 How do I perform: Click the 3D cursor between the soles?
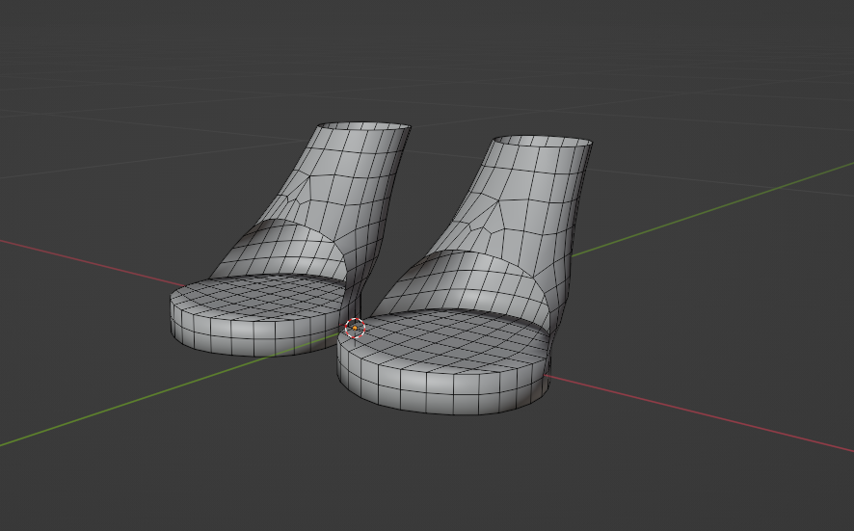pos(355,328)
